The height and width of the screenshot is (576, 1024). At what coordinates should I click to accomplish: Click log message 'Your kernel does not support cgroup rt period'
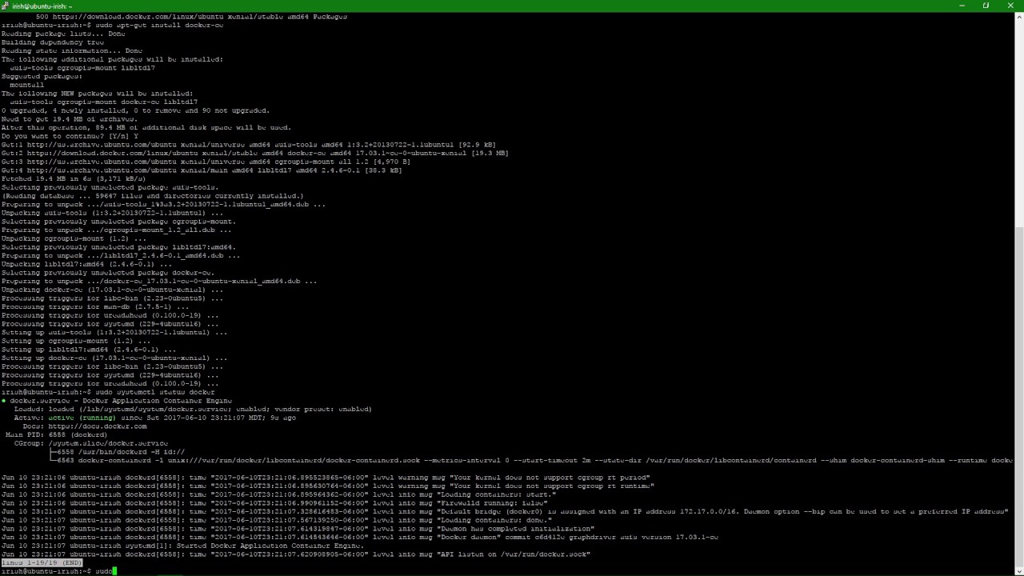click(x=549, y=478)
